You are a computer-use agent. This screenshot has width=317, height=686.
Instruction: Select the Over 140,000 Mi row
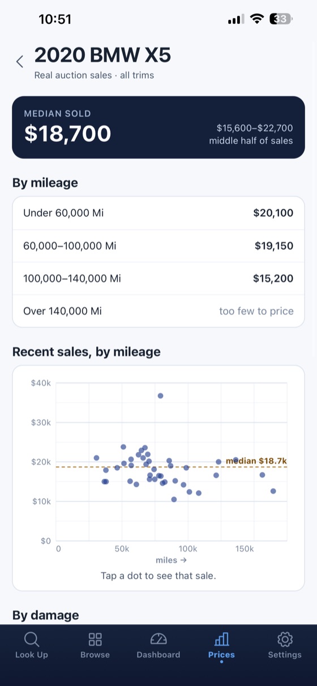click(x=158, y=311)
